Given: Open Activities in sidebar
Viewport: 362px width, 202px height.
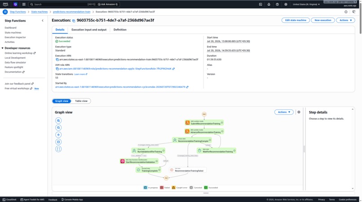Looking at the screenshot, I should [x=9, y=42].
